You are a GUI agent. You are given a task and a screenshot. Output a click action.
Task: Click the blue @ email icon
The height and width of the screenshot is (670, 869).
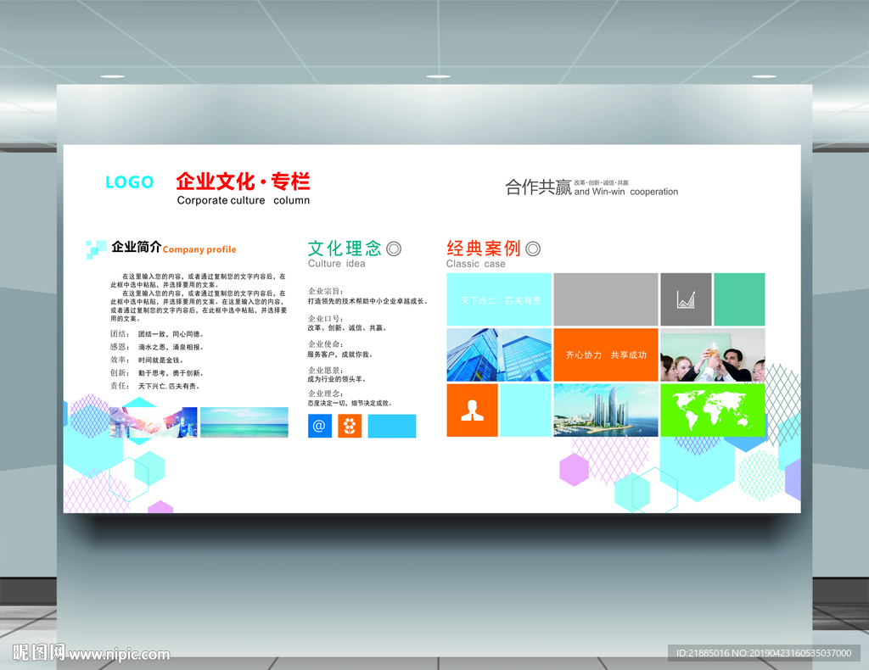[x=318, y=426]
